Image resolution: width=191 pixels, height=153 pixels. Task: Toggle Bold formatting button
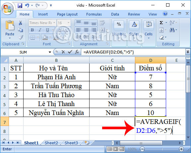pyautogui.click(x=32, y=30)
